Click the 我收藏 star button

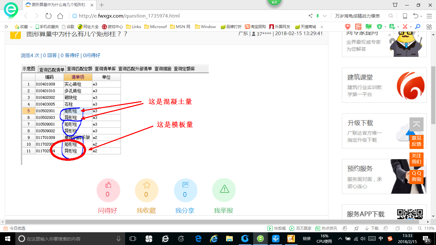click(147, 190)
